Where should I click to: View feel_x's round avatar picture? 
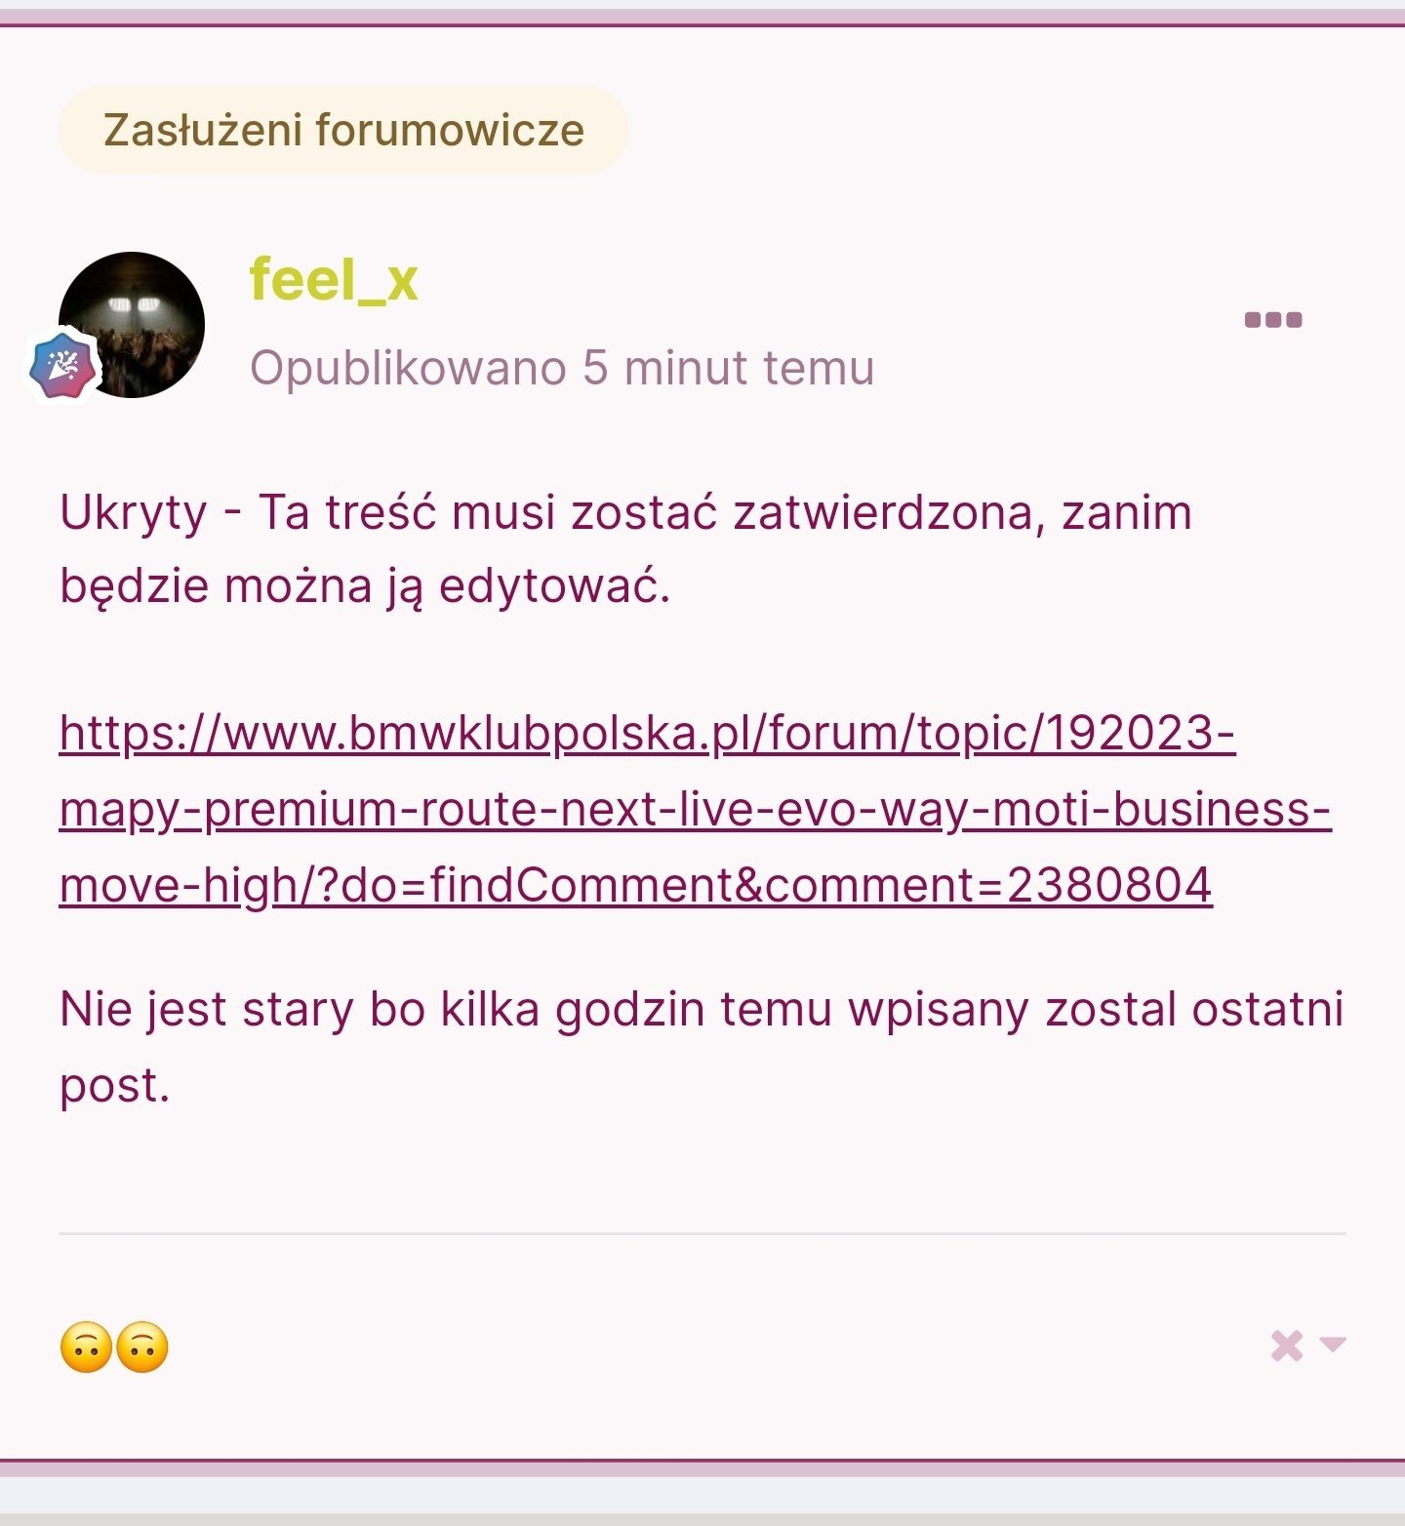tap(132, 325)
